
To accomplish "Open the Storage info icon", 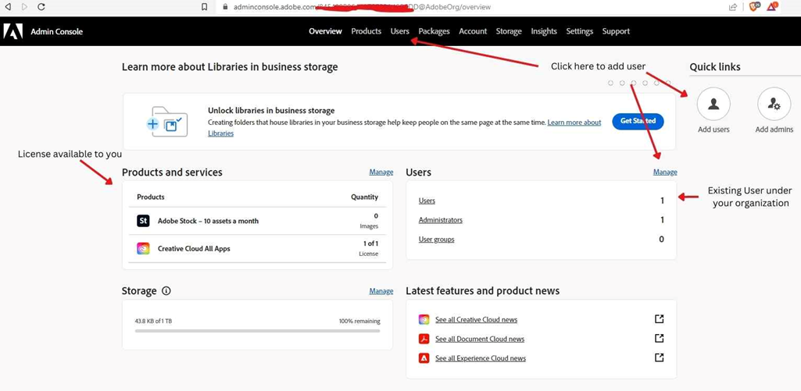I will [166, 291].
